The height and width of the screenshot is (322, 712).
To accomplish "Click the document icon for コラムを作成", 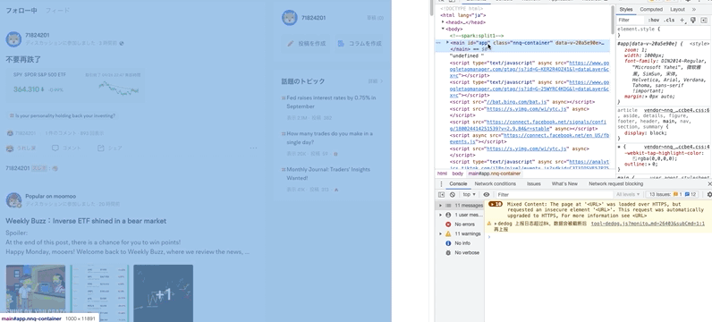I will (x=341, y=44).
